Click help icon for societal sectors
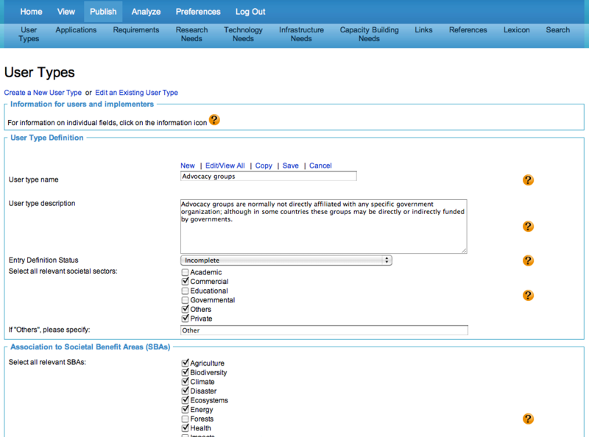 pyautogui.click(x=528, y=295)
